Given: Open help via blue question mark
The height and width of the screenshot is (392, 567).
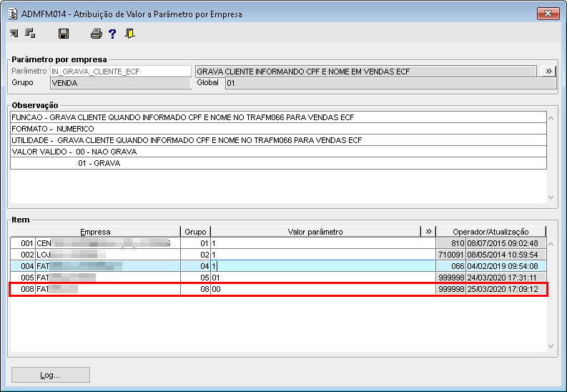Looking at the screenshot, I should point(112,34).
